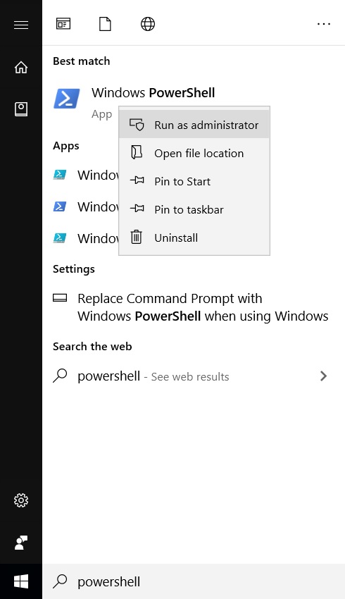Image resolution: width=345 pixels, height=599 pixels.
Task: Open the three-dots more options menu
Action: 324,24
